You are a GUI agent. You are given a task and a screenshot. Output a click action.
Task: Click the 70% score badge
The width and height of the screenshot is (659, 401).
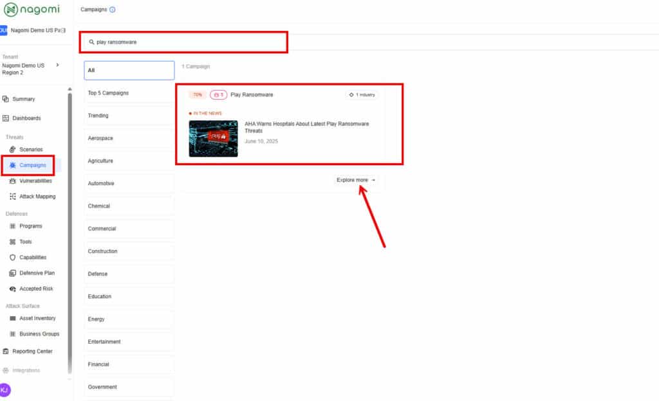click(198, 95)
